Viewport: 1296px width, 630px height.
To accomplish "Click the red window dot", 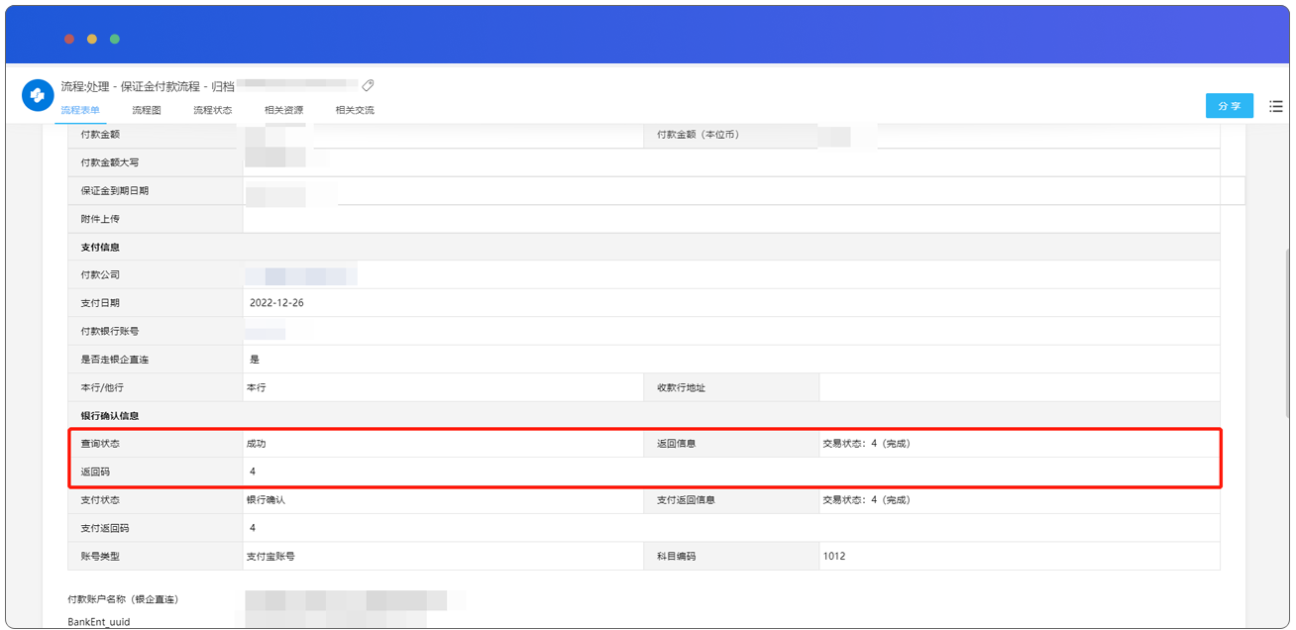I will (69, 39).
